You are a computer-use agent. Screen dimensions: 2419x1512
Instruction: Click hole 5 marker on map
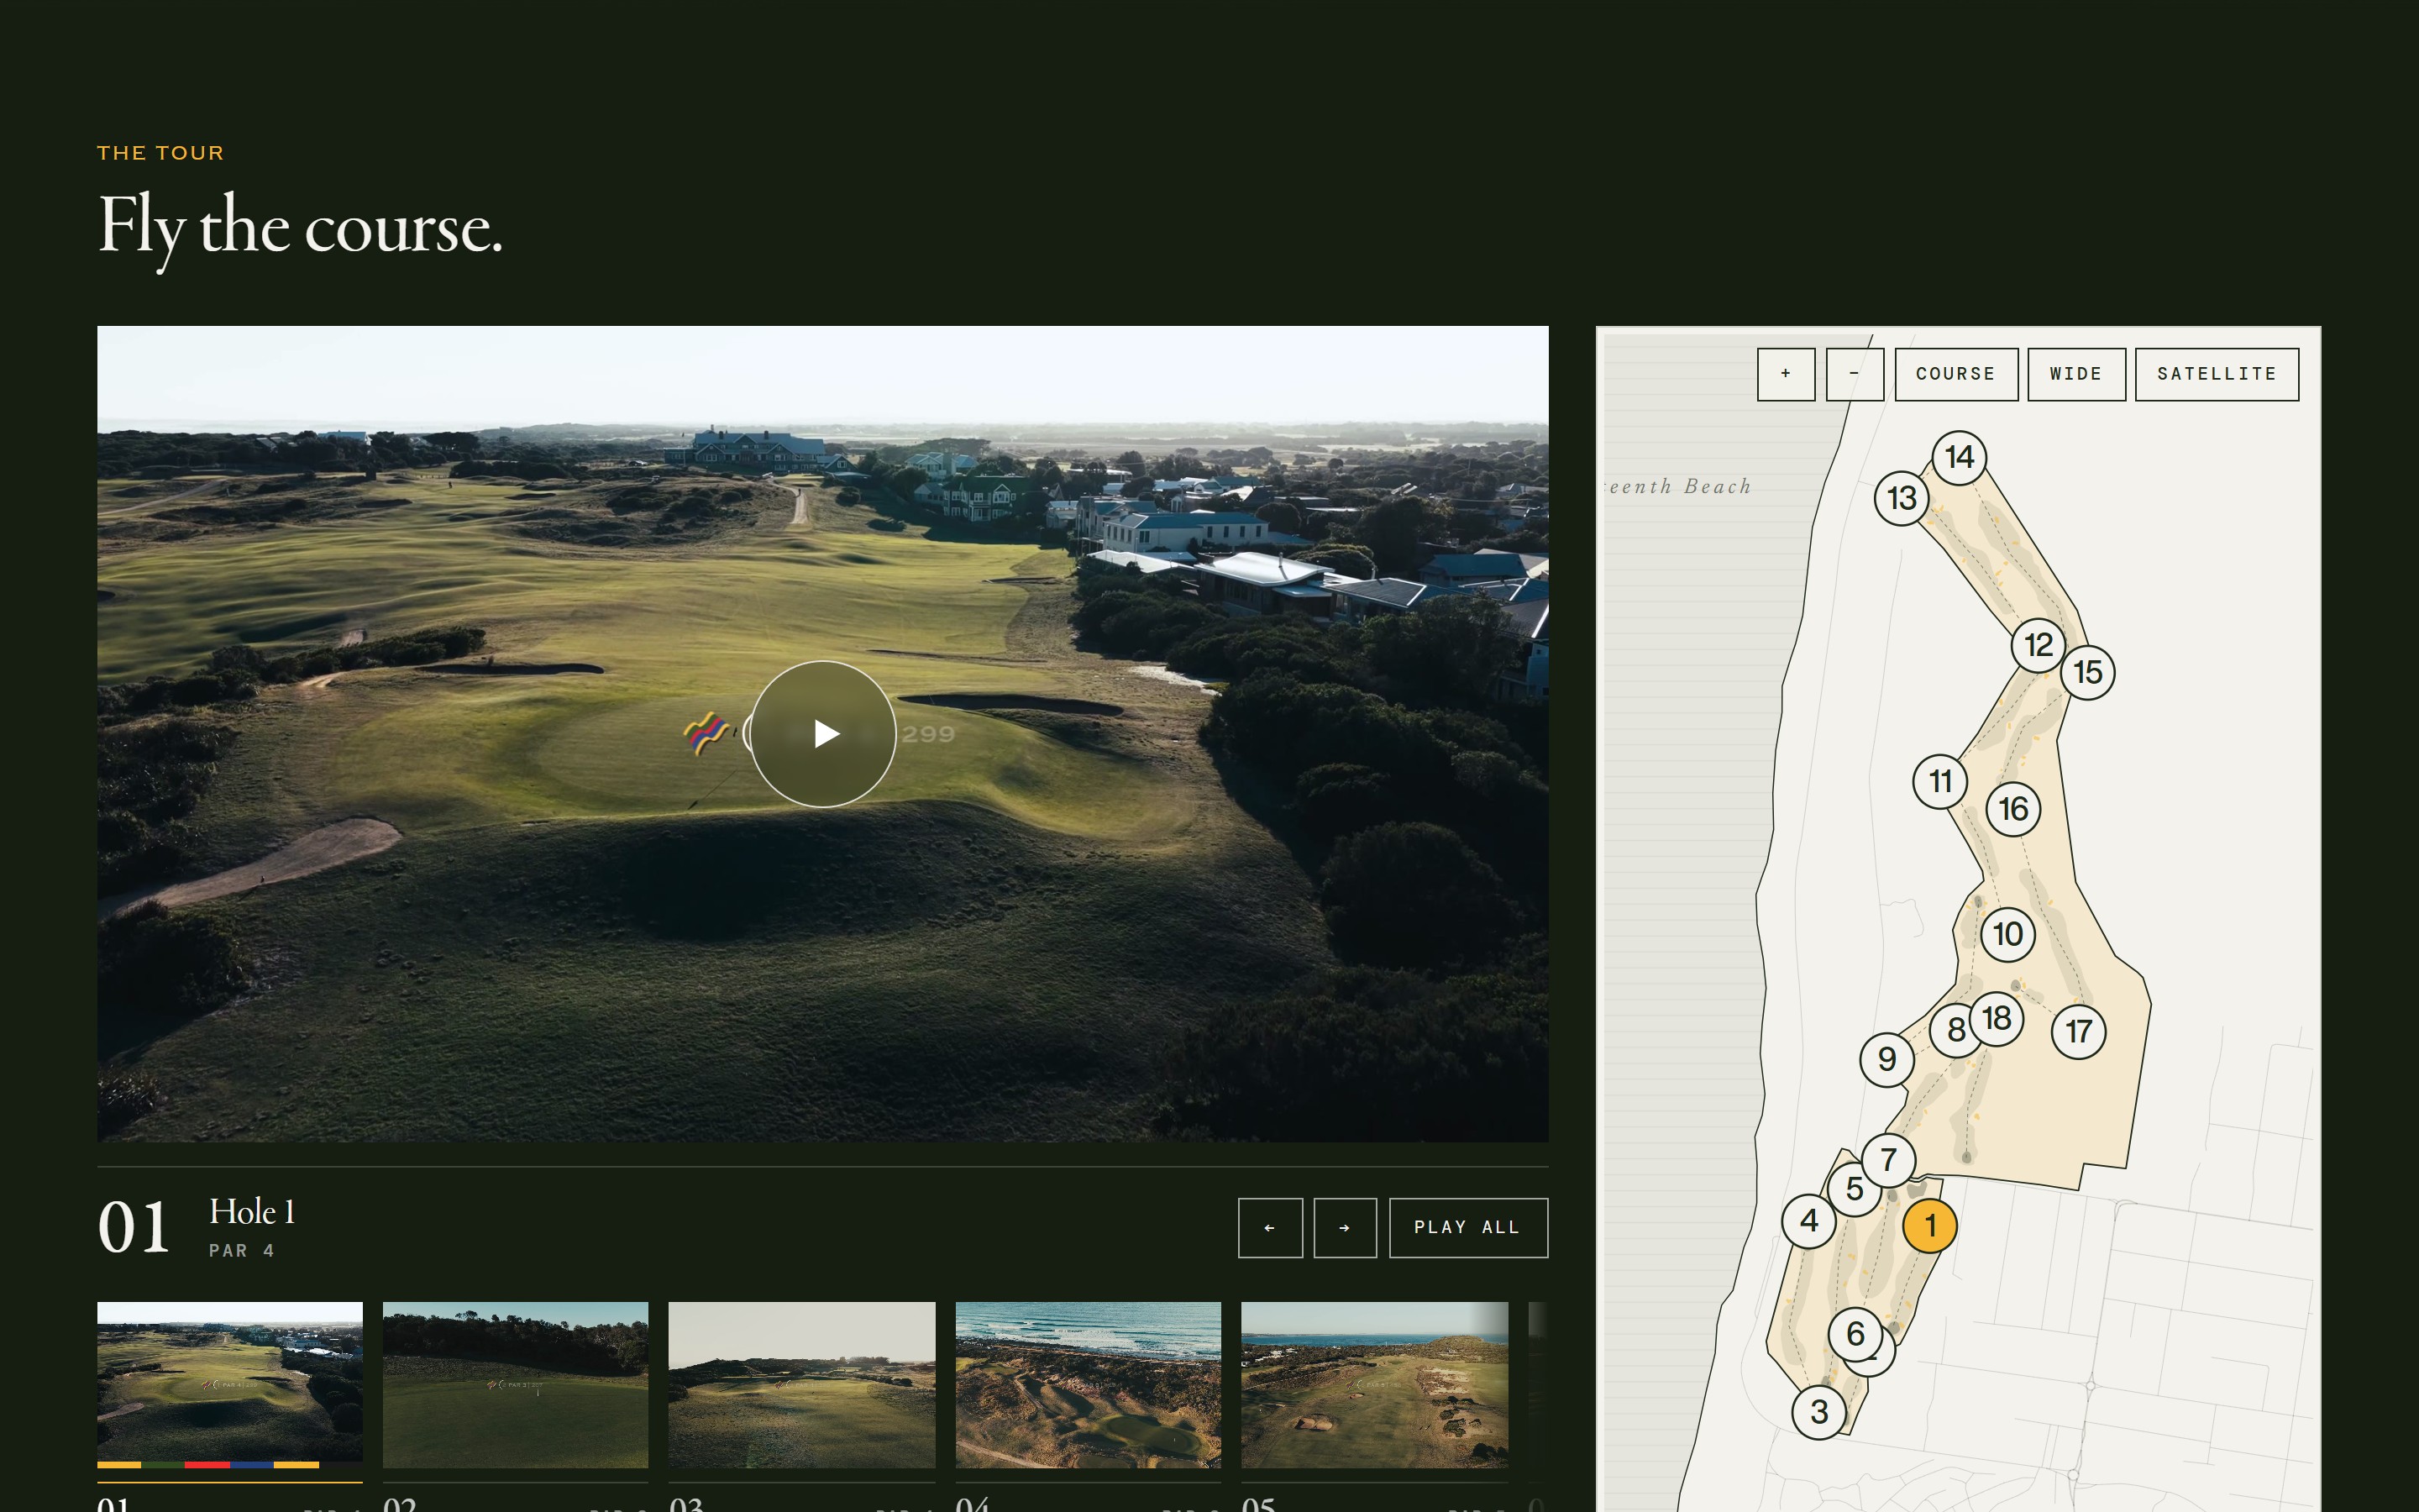pos(1855,1189)
